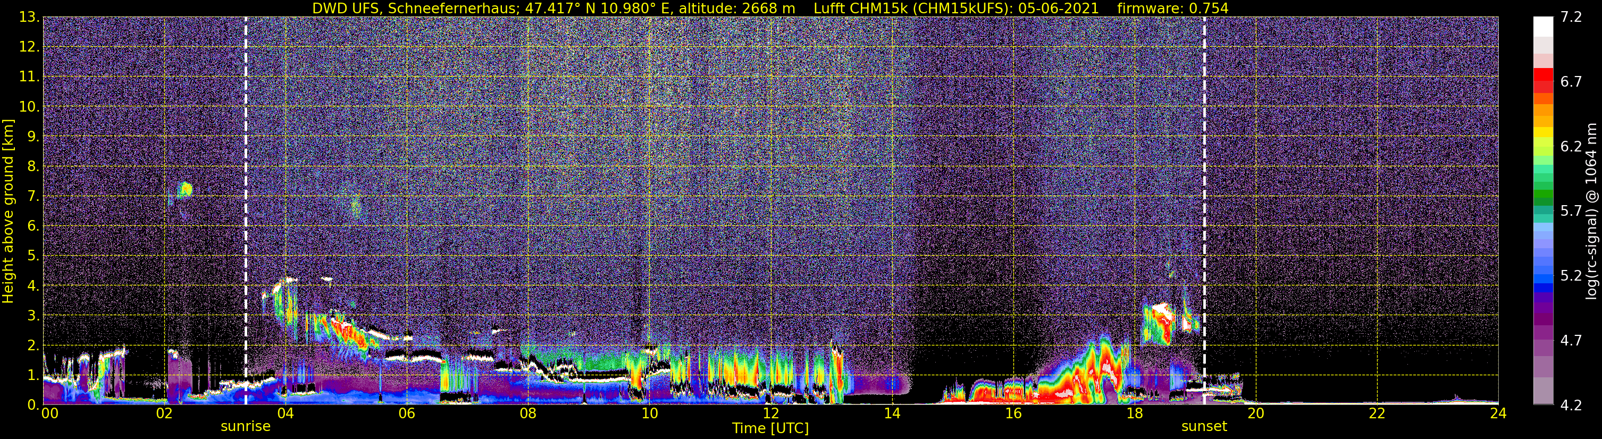The image size is (1602, 439).
Task: Click the "5.7" value on the color bar
Action: point(1571,212)
